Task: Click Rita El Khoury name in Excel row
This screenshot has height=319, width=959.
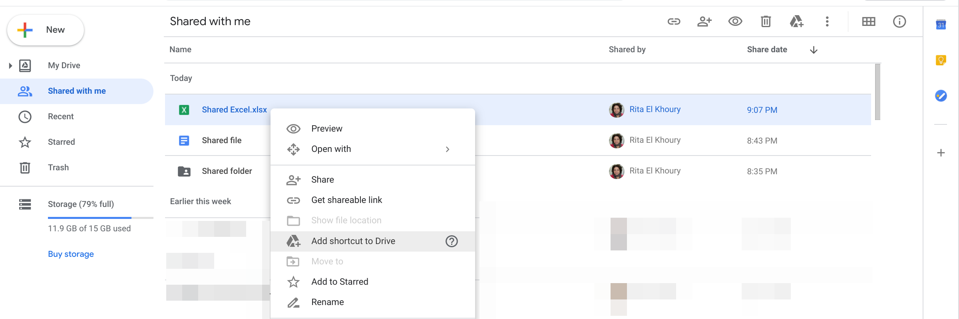Action: [655, 109]
